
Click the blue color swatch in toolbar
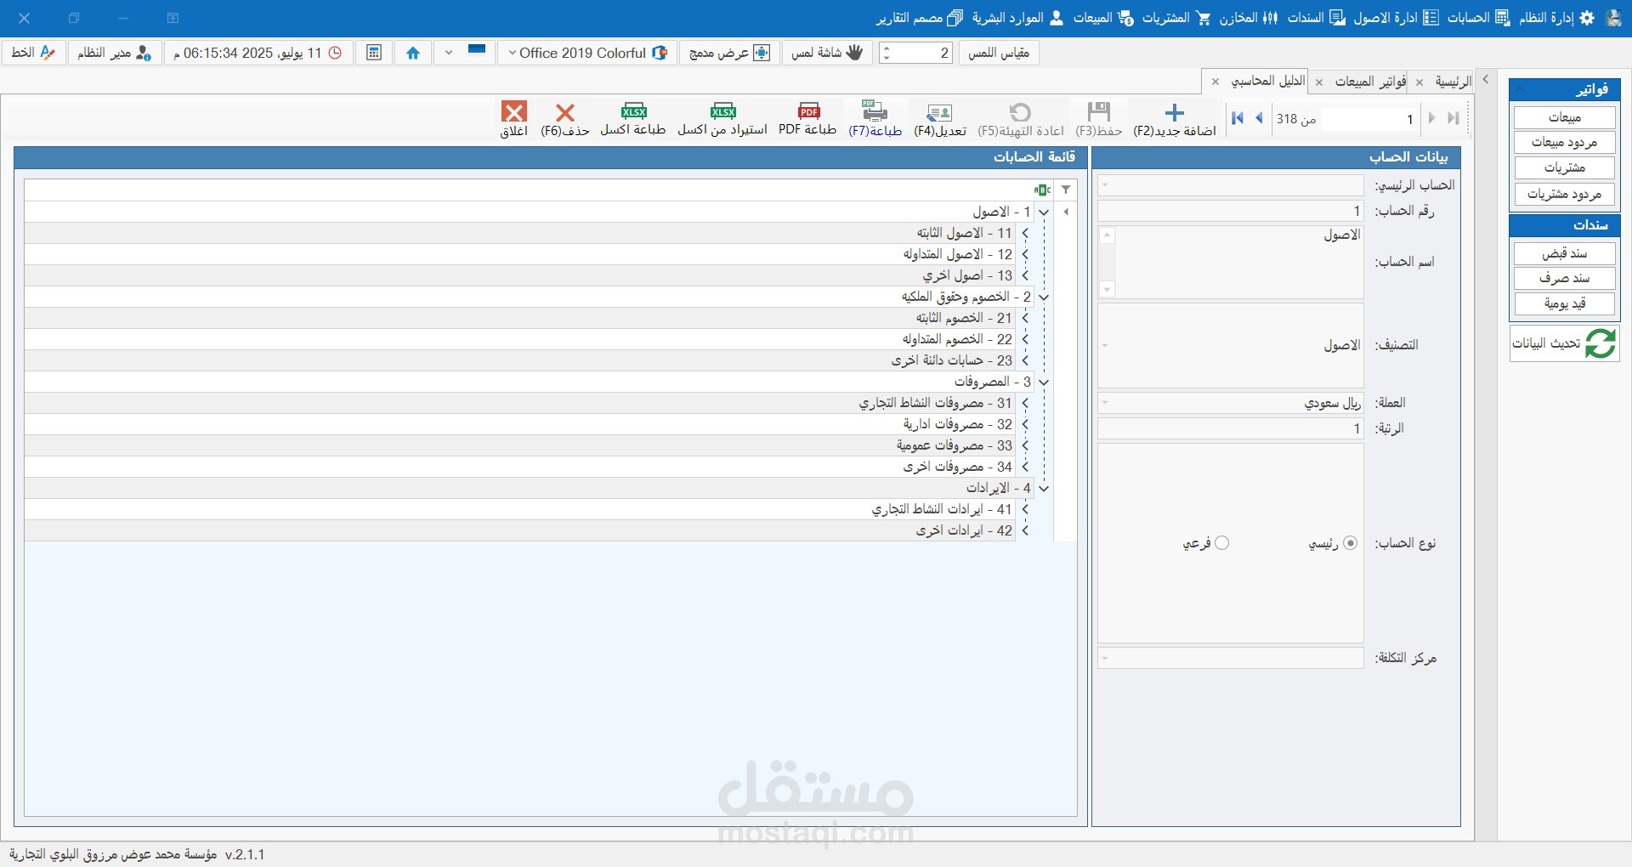click(x=477, y=50)
